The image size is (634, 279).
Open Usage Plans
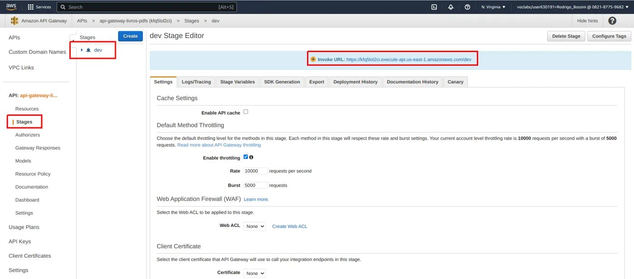[x=24, y=227]
